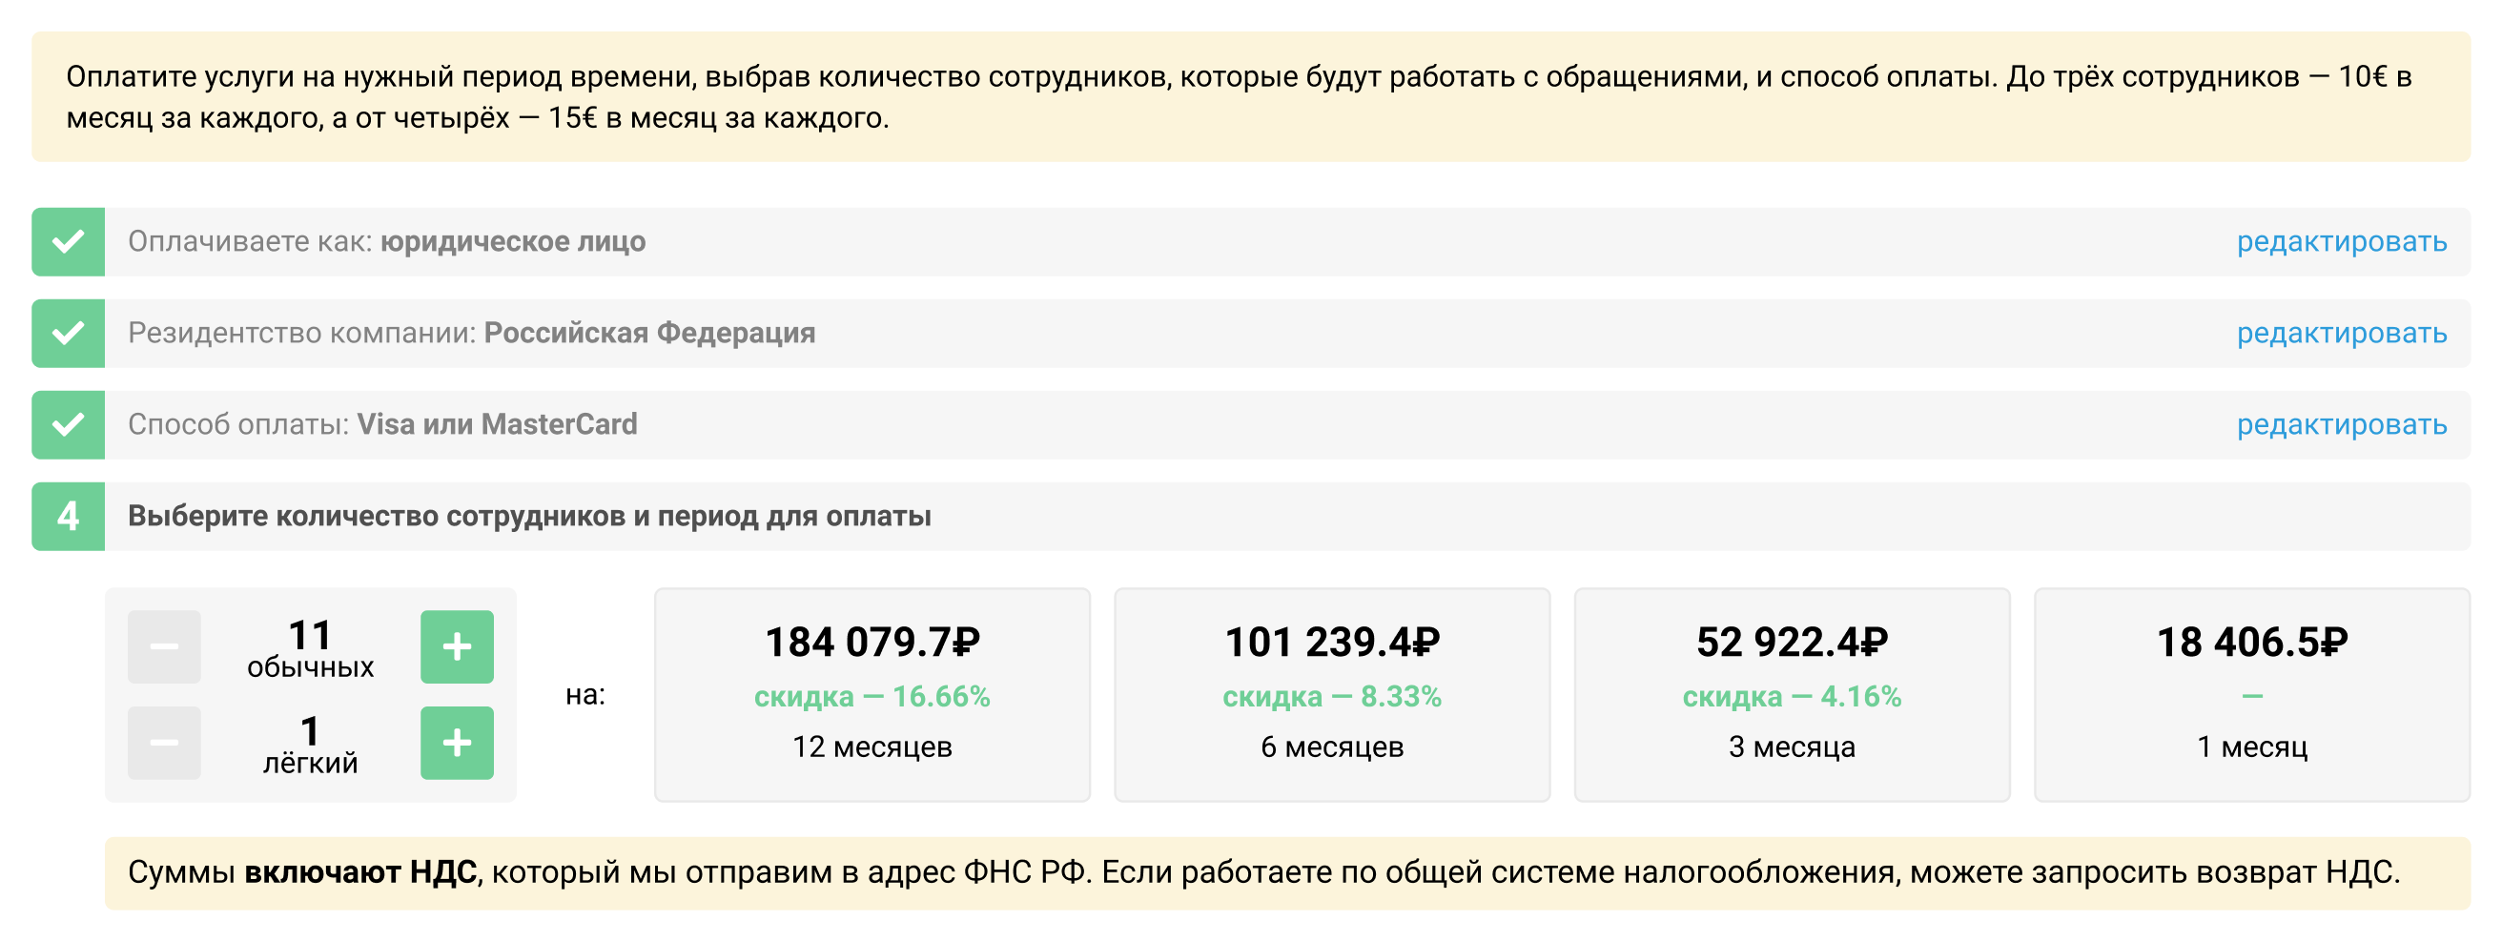Choose the 6 months payment plan
This screenshot has height=941, width=2502.
pyautogui.click(x=1332, y=695)
